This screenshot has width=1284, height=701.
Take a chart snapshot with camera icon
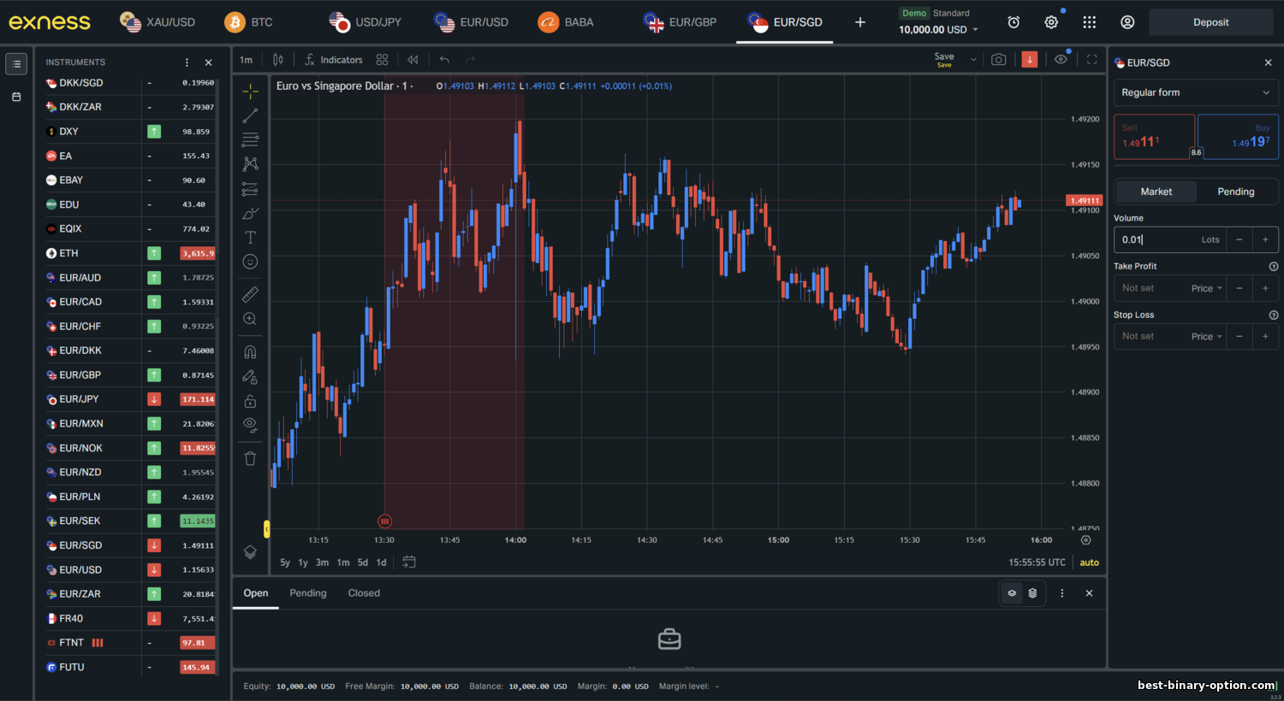tap(998, 60)
